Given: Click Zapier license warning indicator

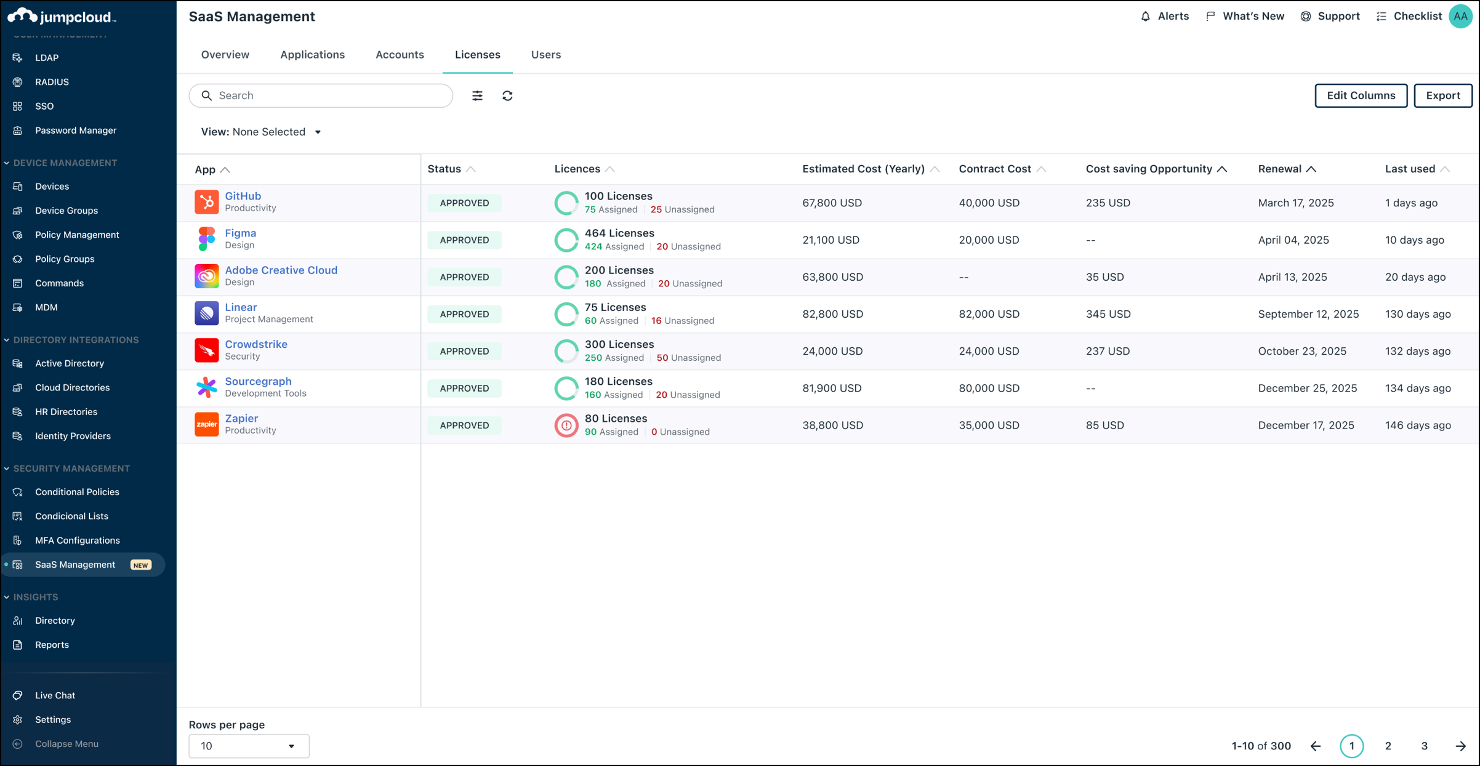Looking at the screenshot, I should pyautogui.click(x=566, y=425).
